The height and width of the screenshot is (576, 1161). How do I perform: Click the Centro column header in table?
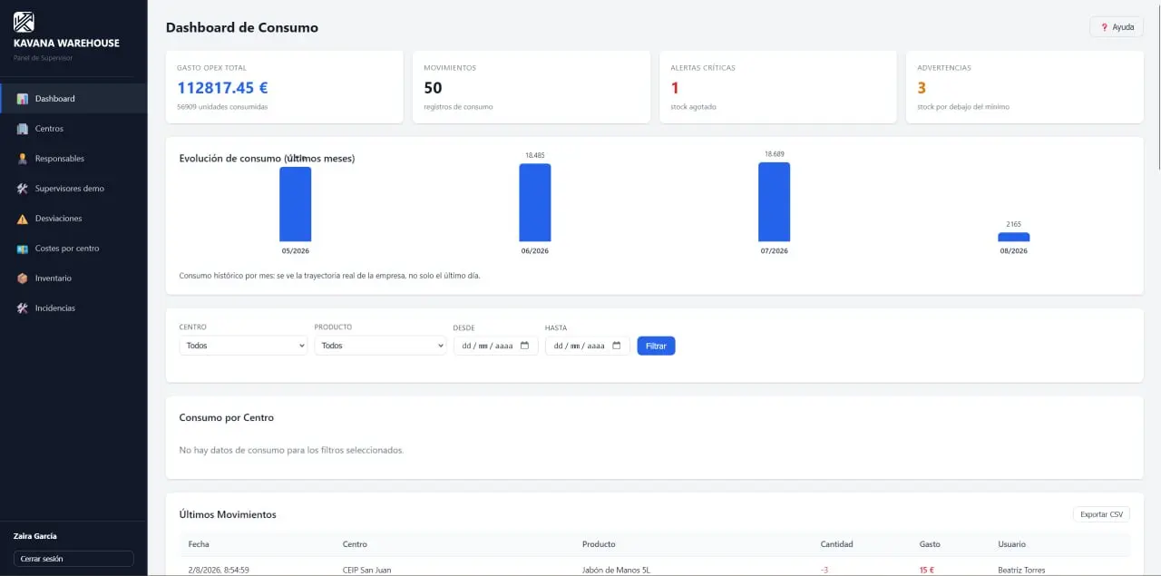click(x=355, y=544)
